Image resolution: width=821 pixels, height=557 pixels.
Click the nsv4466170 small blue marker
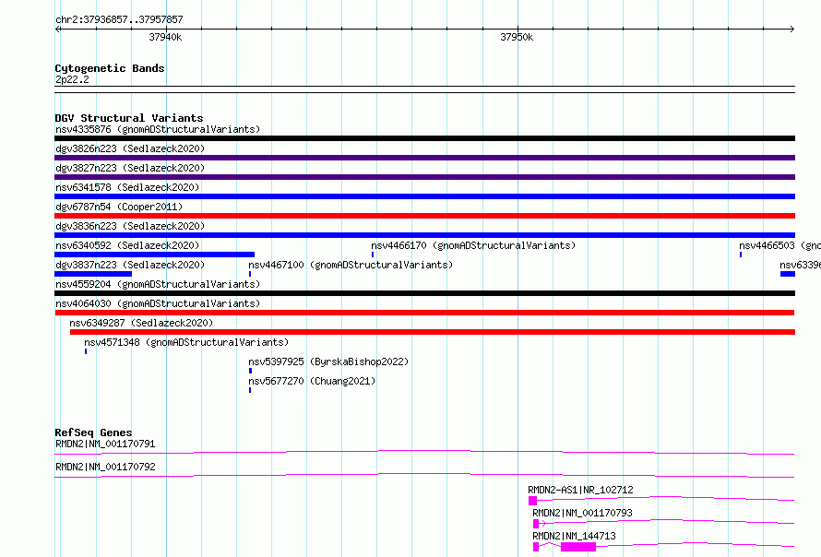click(x=373, y=255)
